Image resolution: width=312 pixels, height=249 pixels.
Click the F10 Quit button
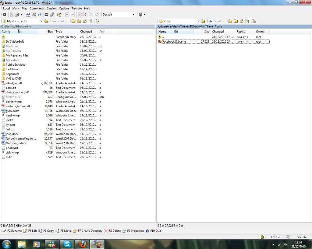(154, 230)
